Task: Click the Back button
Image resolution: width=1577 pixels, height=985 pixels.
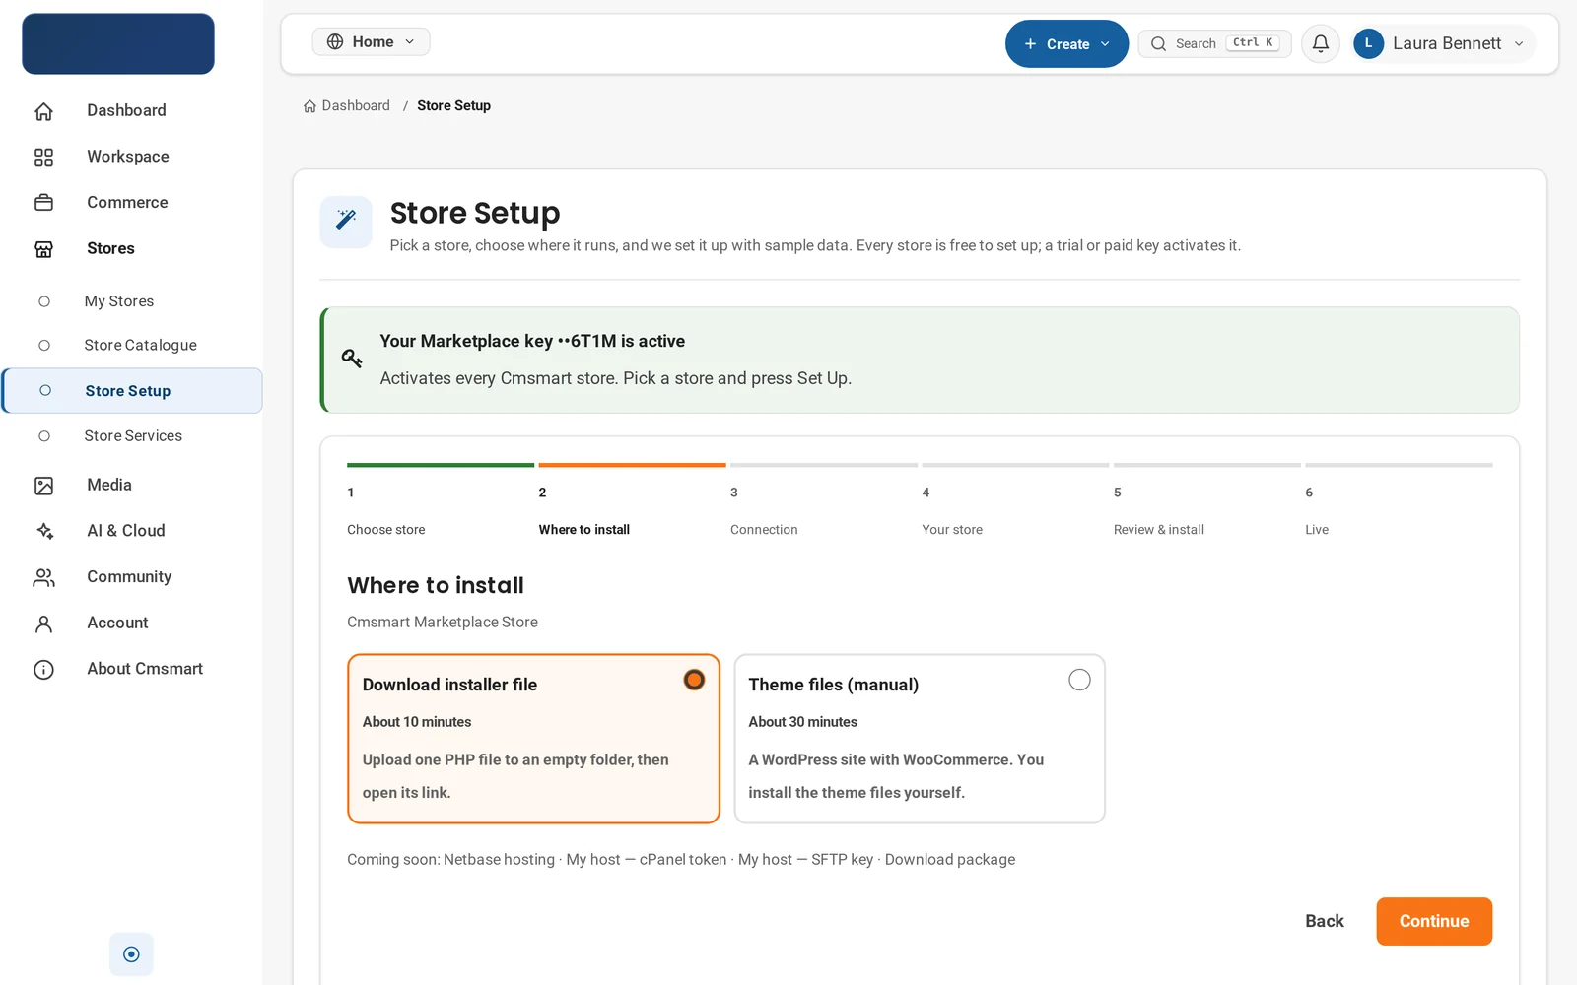Action: pyautogui.click(x=1325, y=921)
